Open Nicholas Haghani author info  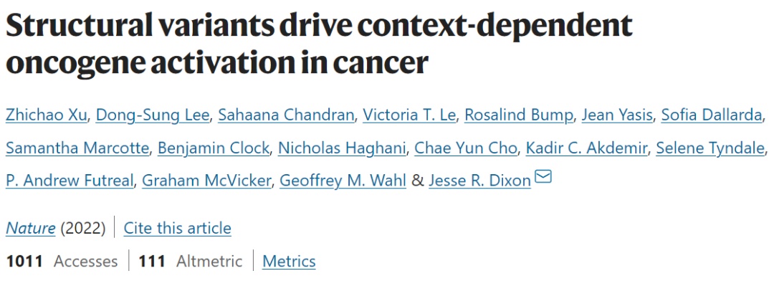point(342,148)
